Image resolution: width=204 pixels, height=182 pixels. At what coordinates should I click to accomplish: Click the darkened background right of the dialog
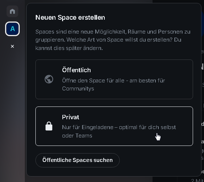pos(203,91)
